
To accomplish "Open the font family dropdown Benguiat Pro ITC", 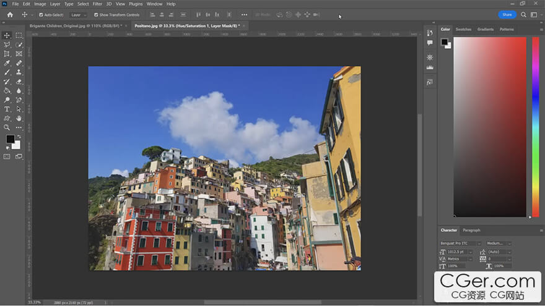I will 460,243.
